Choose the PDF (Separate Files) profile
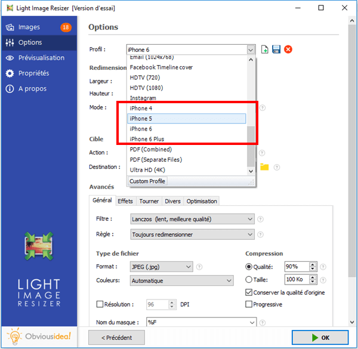Image resolution: width=358 pixels, height=349 pixels. 187,160
